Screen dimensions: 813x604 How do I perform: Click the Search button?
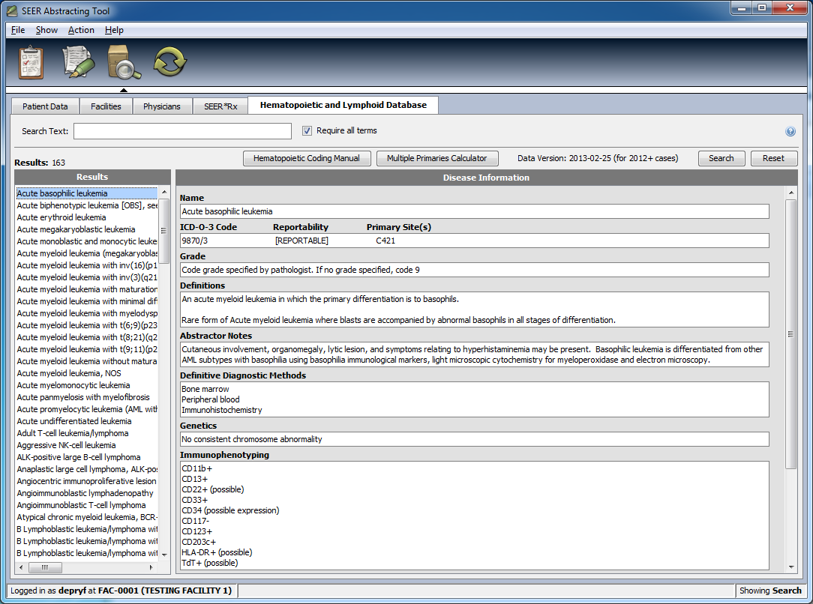point(721,159)
